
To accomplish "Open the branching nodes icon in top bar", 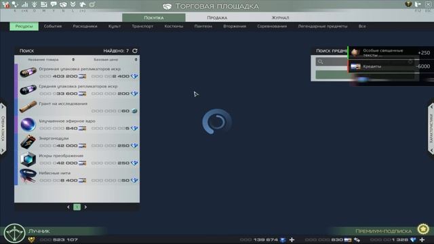I will coord(15,5).
